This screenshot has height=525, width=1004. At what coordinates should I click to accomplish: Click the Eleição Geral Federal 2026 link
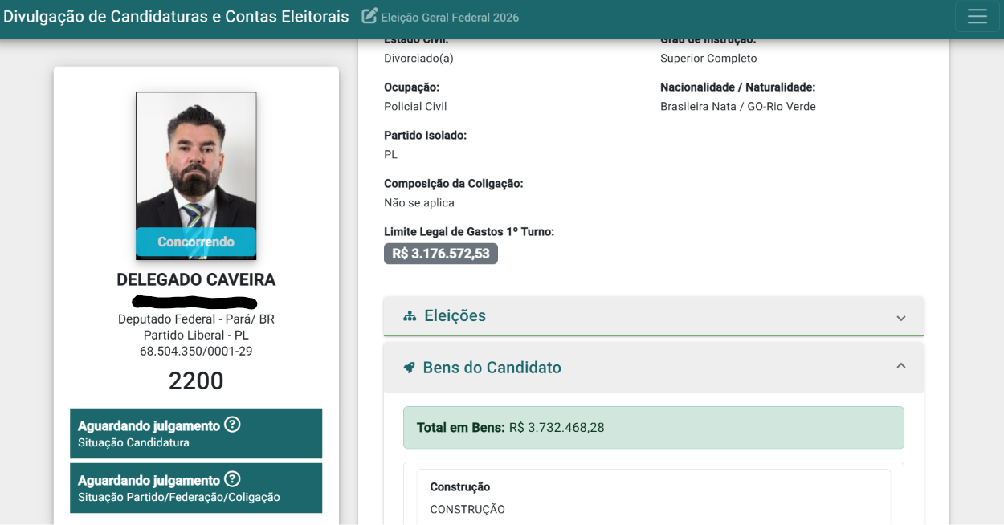(x=450, y=17)
